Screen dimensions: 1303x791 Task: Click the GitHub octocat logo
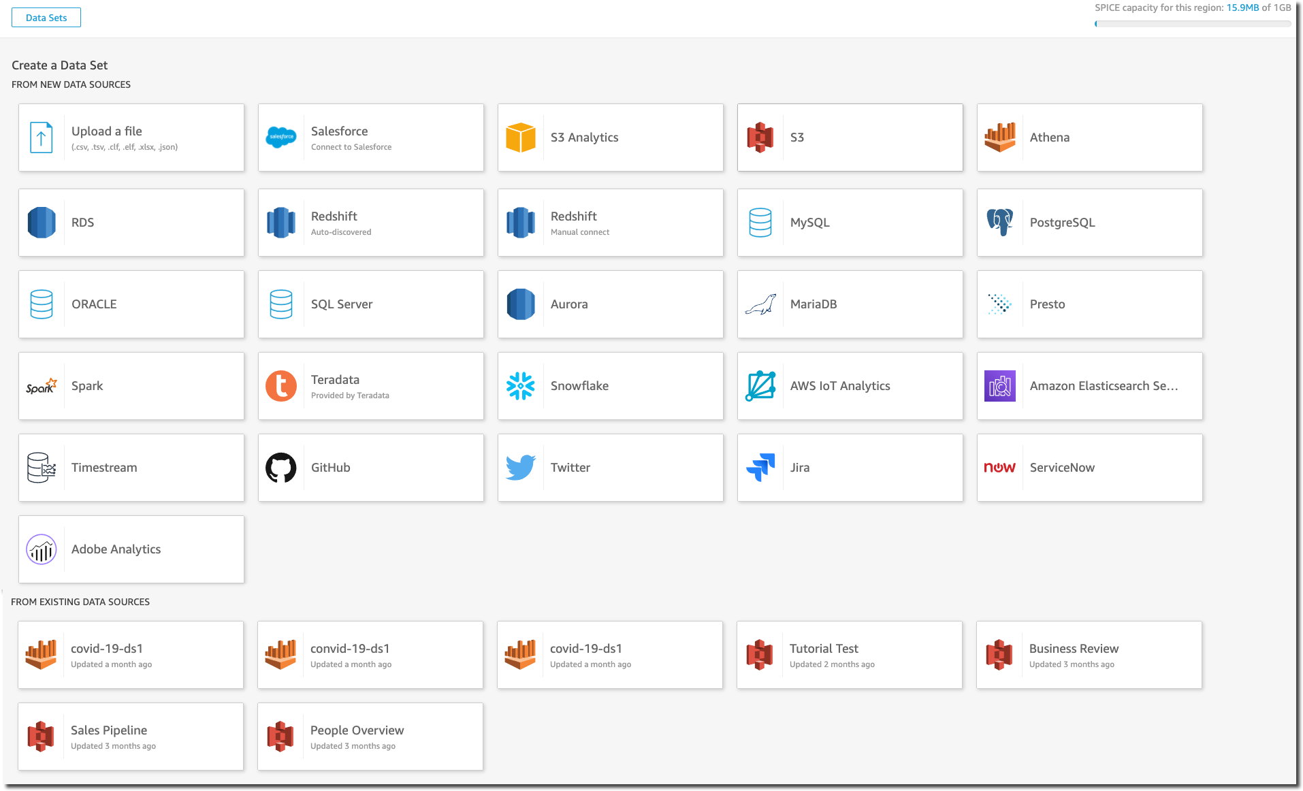pyautogui.click(x=281, y=468)
